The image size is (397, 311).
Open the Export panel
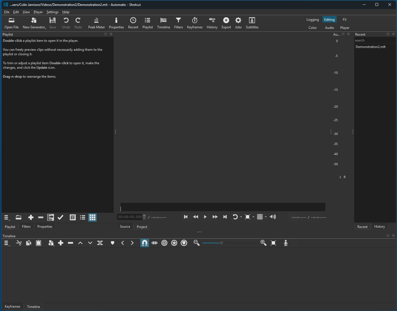click(226, 22)
